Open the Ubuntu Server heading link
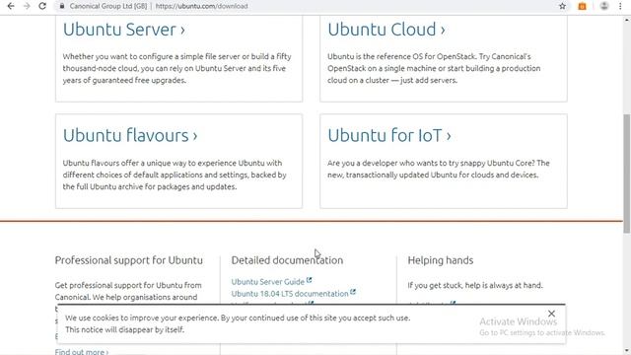 click(x=123, y=30)
